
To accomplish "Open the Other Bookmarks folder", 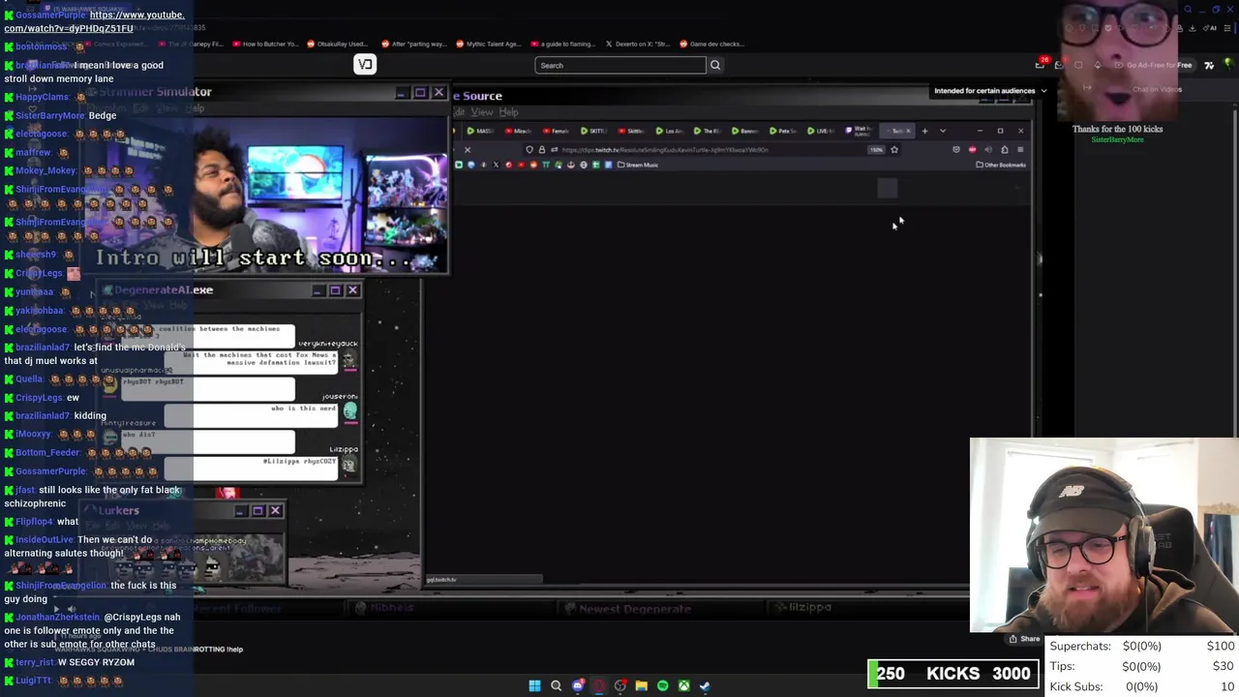I will tap(1001, 165).
